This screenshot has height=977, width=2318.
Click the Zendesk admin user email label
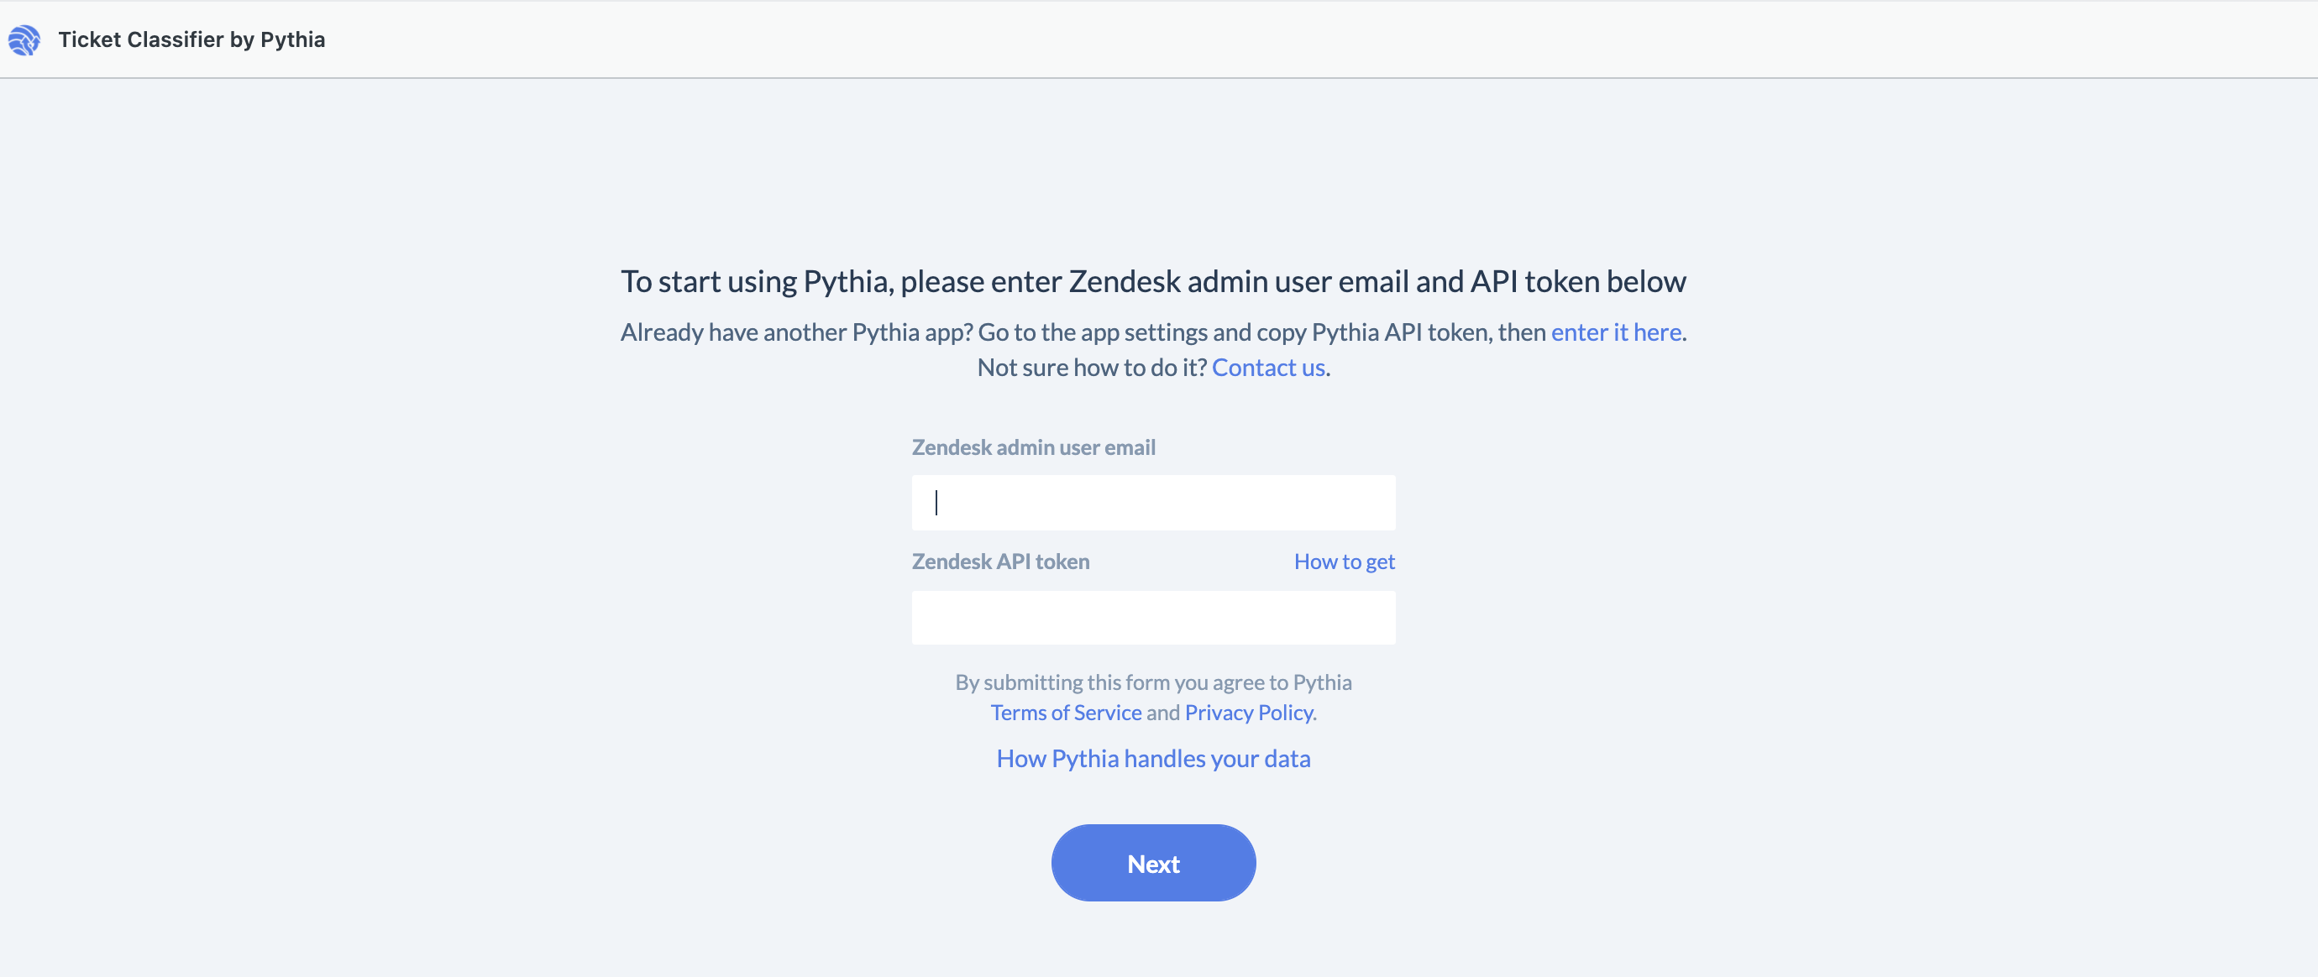pos(1033,447)
